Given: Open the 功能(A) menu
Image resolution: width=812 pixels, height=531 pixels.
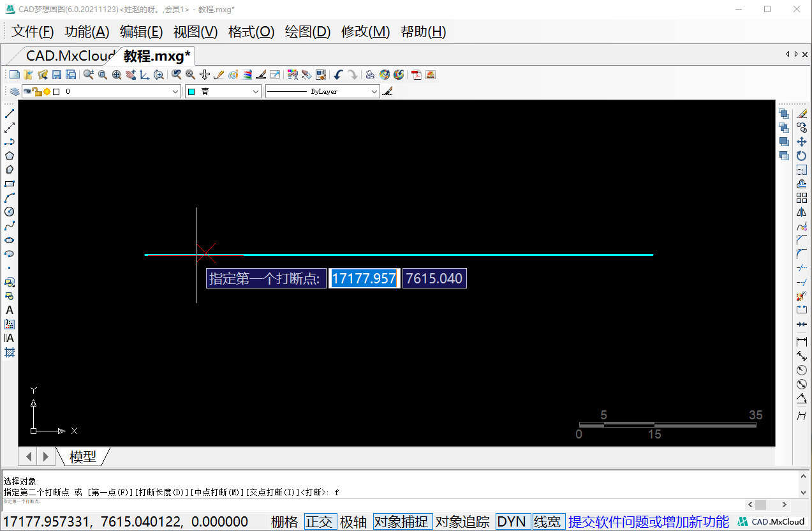Looking at the screenshot, I should pos(87,32).
